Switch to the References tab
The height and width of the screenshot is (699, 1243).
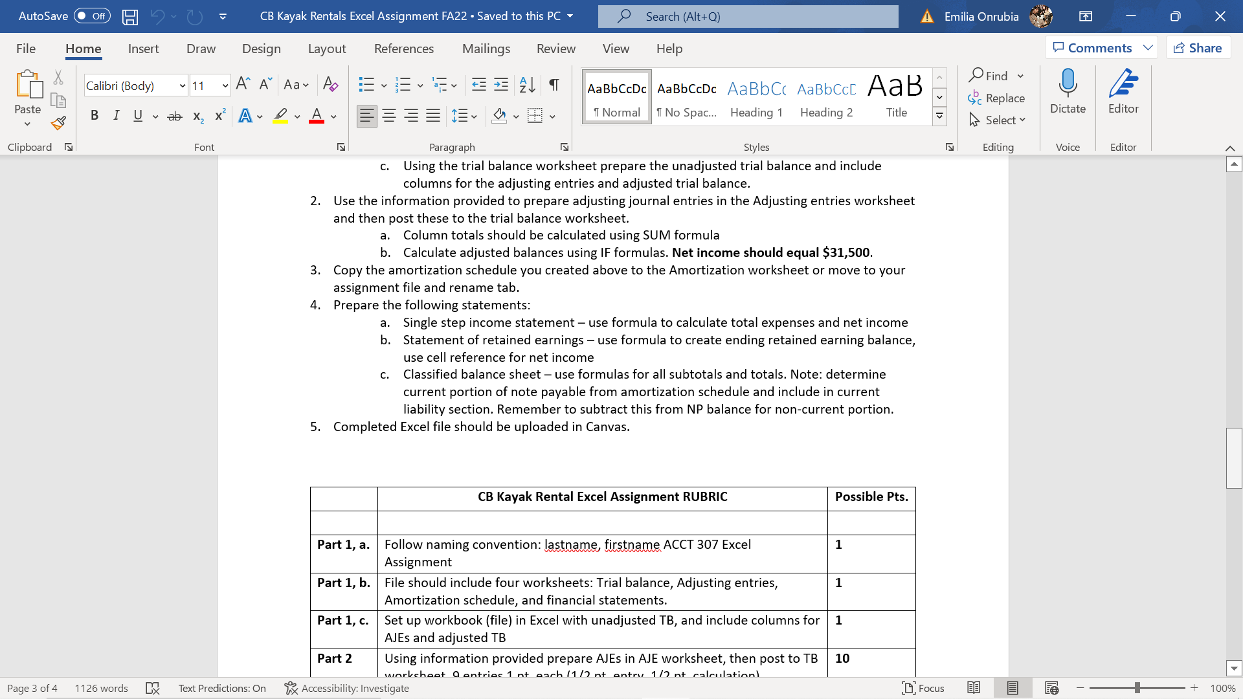404,49
